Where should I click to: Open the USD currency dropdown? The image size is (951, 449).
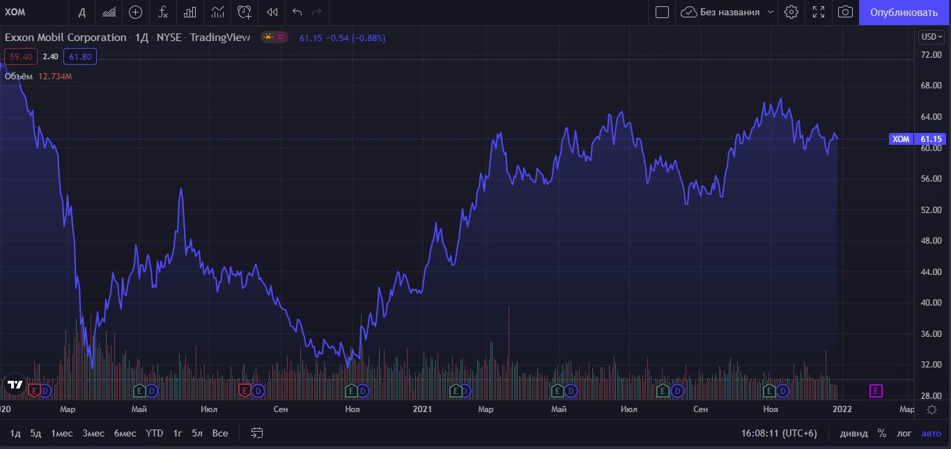(x=930, y=37)
